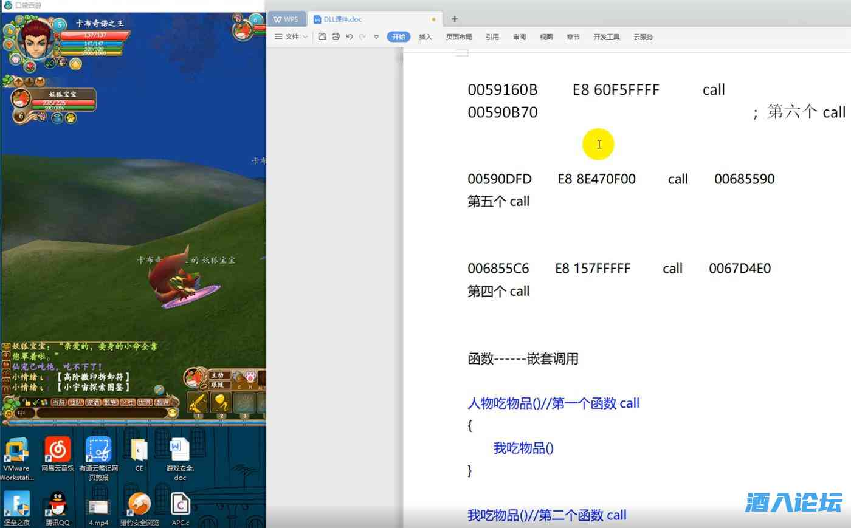Select the sword skill in slot 1

click(198, 403)
